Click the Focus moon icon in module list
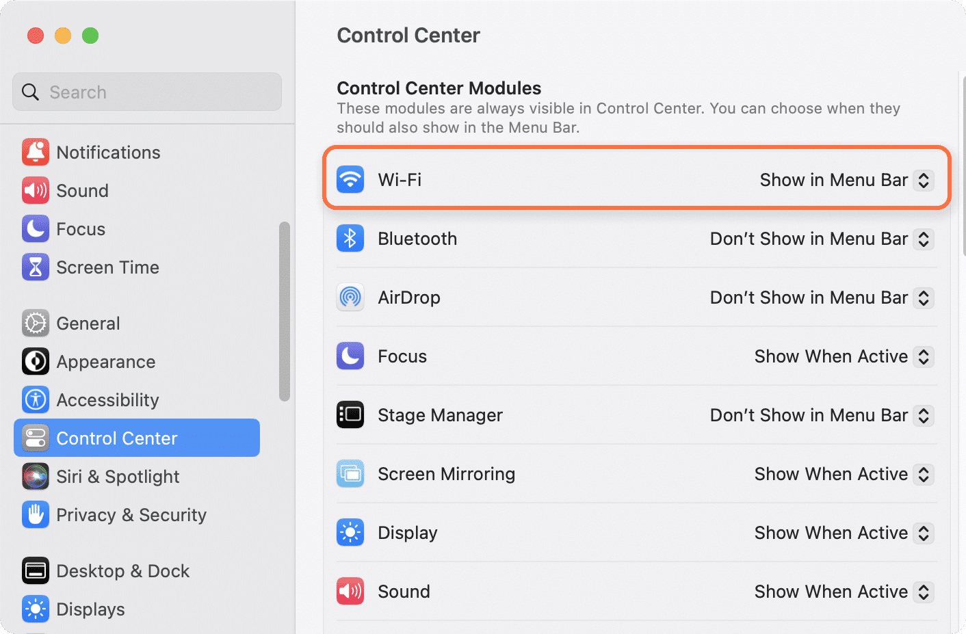The width and height of the screenshot is (966, 634). 350,356
